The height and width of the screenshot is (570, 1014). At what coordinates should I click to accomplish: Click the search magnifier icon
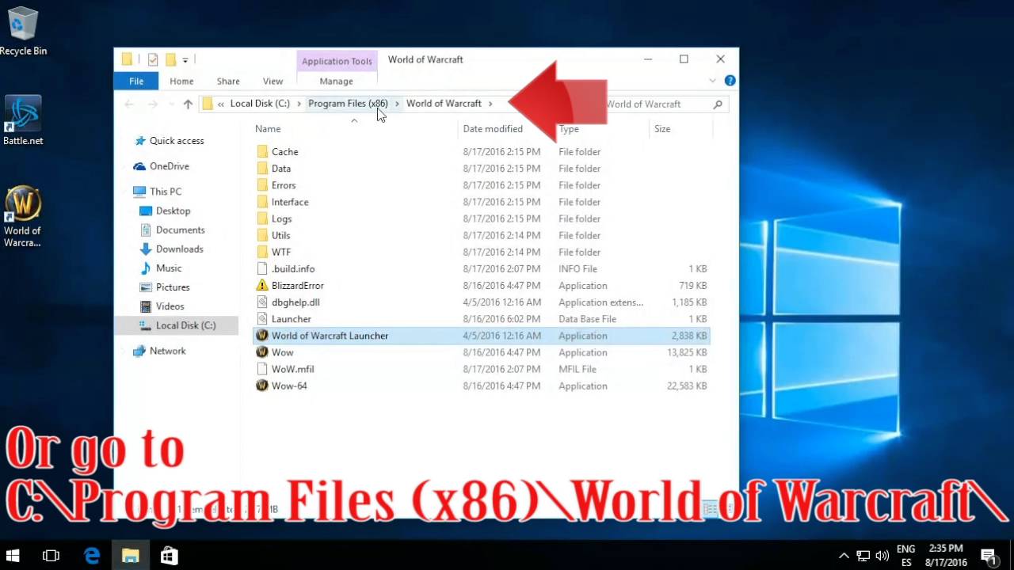(718, 104)
